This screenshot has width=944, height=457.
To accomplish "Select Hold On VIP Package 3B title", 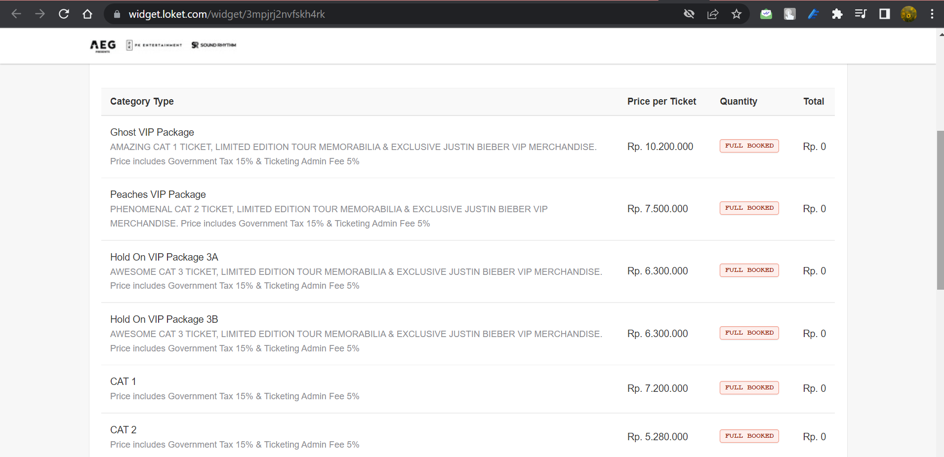I will [x=164, y=319].
